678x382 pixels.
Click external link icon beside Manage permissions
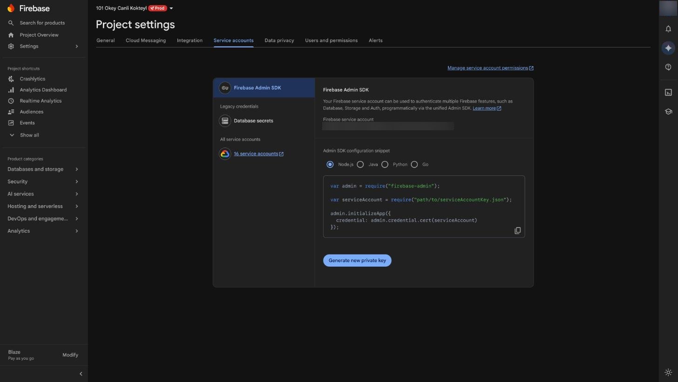[531, 68]
